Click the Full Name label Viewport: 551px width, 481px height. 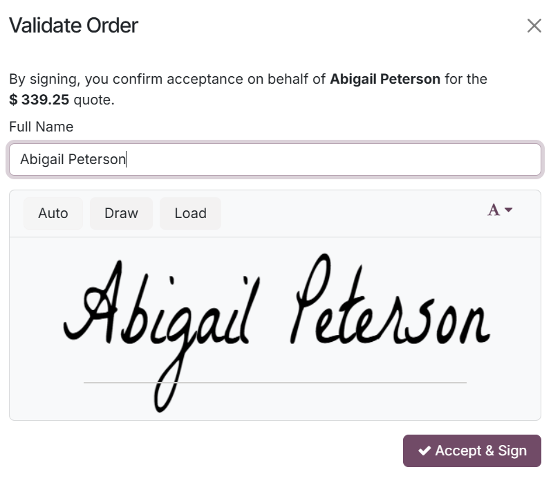click(41, 127)
